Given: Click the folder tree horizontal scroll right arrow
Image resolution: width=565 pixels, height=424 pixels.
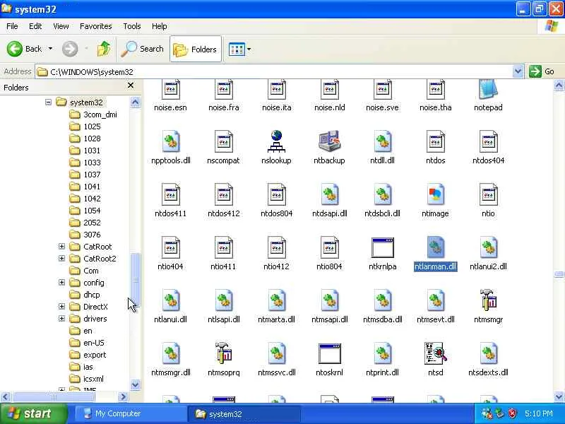Looking at the screenshot, I should [x=123, y=396].
